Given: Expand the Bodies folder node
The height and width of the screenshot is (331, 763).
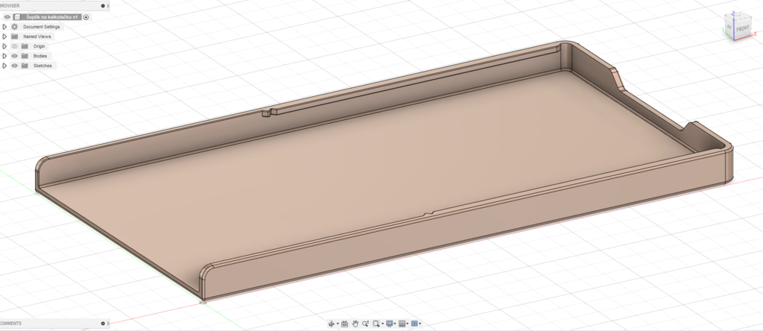Looking at the screenshot, I should [4, 56].
